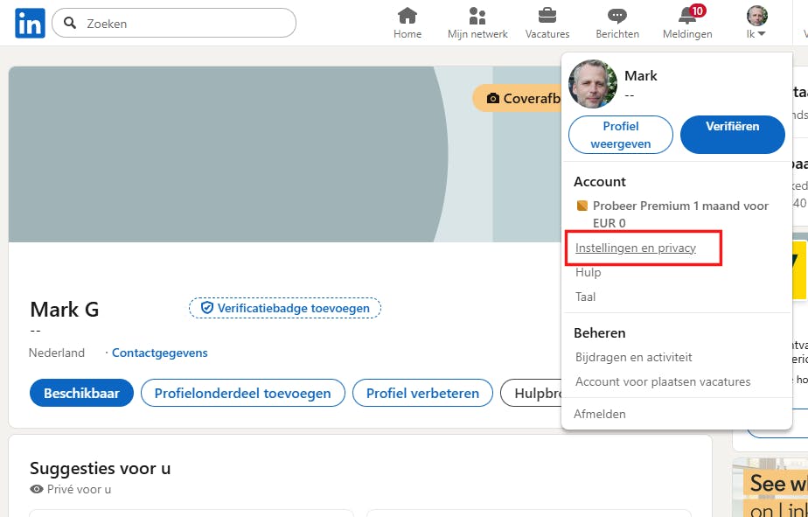The image size is (808, 517).
Task: Select Afmelden to sign out
Action: point(600,414)
